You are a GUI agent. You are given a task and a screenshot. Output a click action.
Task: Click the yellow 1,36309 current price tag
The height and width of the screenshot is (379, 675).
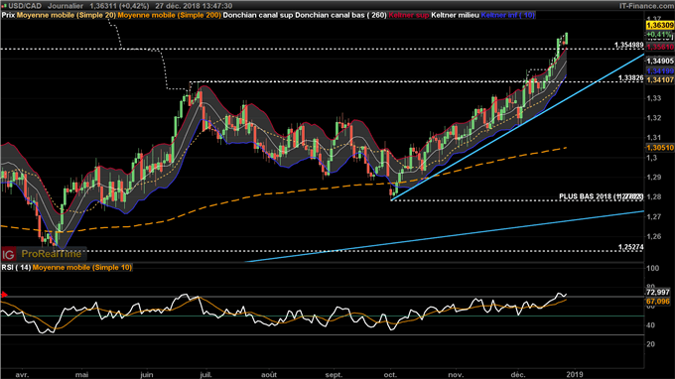point(660,26)
